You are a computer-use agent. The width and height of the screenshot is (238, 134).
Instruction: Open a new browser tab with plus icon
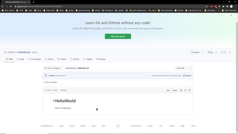pyautogui.click(x=33, y=2)
